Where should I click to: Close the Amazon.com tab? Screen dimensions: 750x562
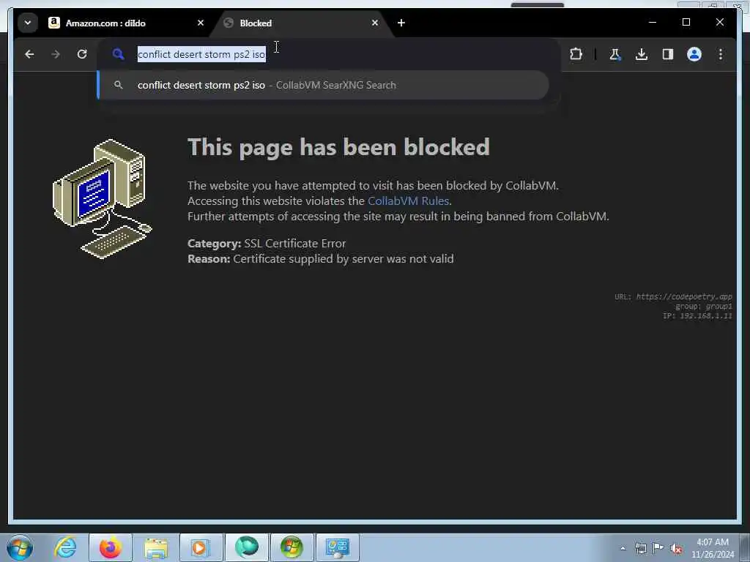coord(201,23)
